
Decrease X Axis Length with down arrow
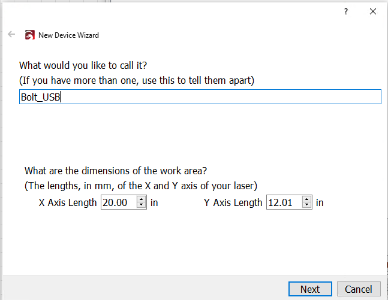pyautogui.click(x=142, y=205)
